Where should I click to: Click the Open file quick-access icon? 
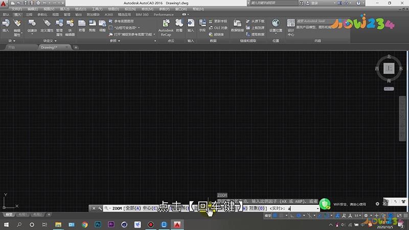tap(19, 3)
